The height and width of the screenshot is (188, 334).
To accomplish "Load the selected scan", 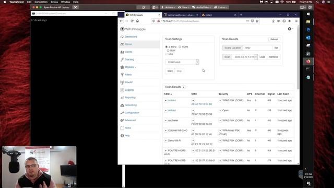I will tap(262, 57).
